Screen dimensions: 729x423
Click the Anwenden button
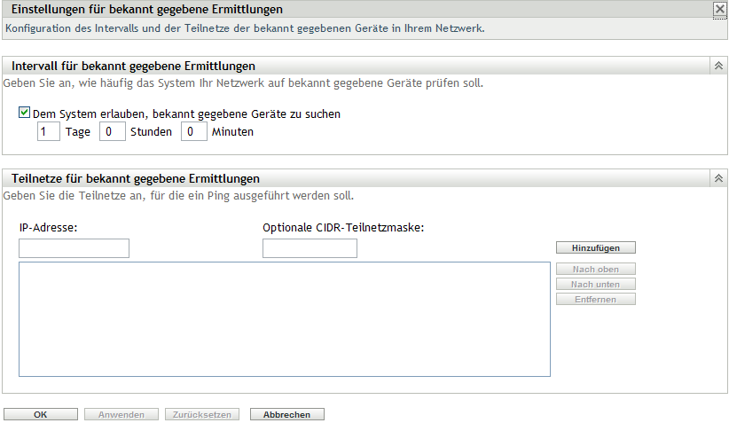(x=121, y=414)
